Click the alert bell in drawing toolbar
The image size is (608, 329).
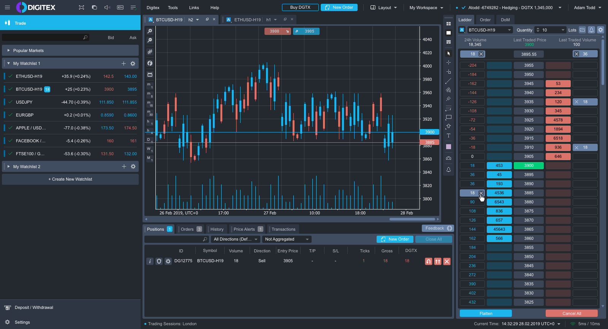pos(448,170)
